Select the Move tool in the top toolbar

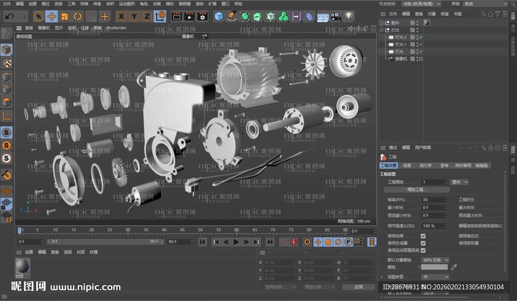[x=50, y=17]
